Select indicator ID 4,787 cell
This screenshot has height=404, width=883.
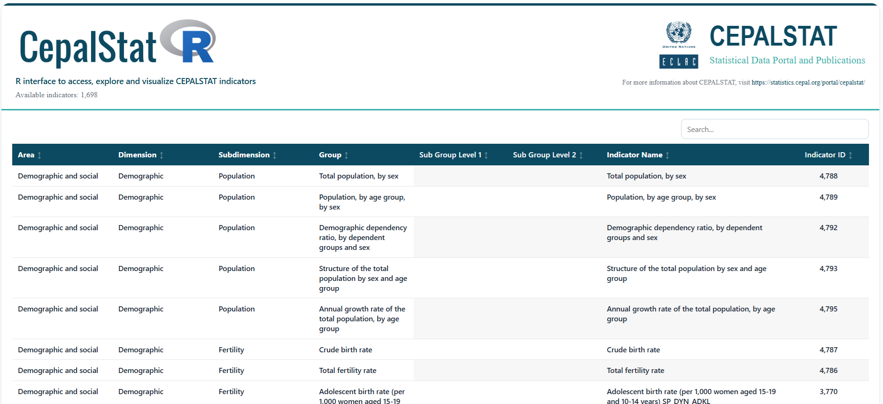coord(829,350)
